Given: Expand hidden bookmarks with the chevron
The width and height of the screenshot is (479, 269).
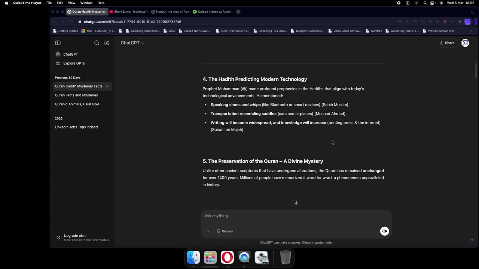Looking at the screenshot, I should [x=471, y=31].
